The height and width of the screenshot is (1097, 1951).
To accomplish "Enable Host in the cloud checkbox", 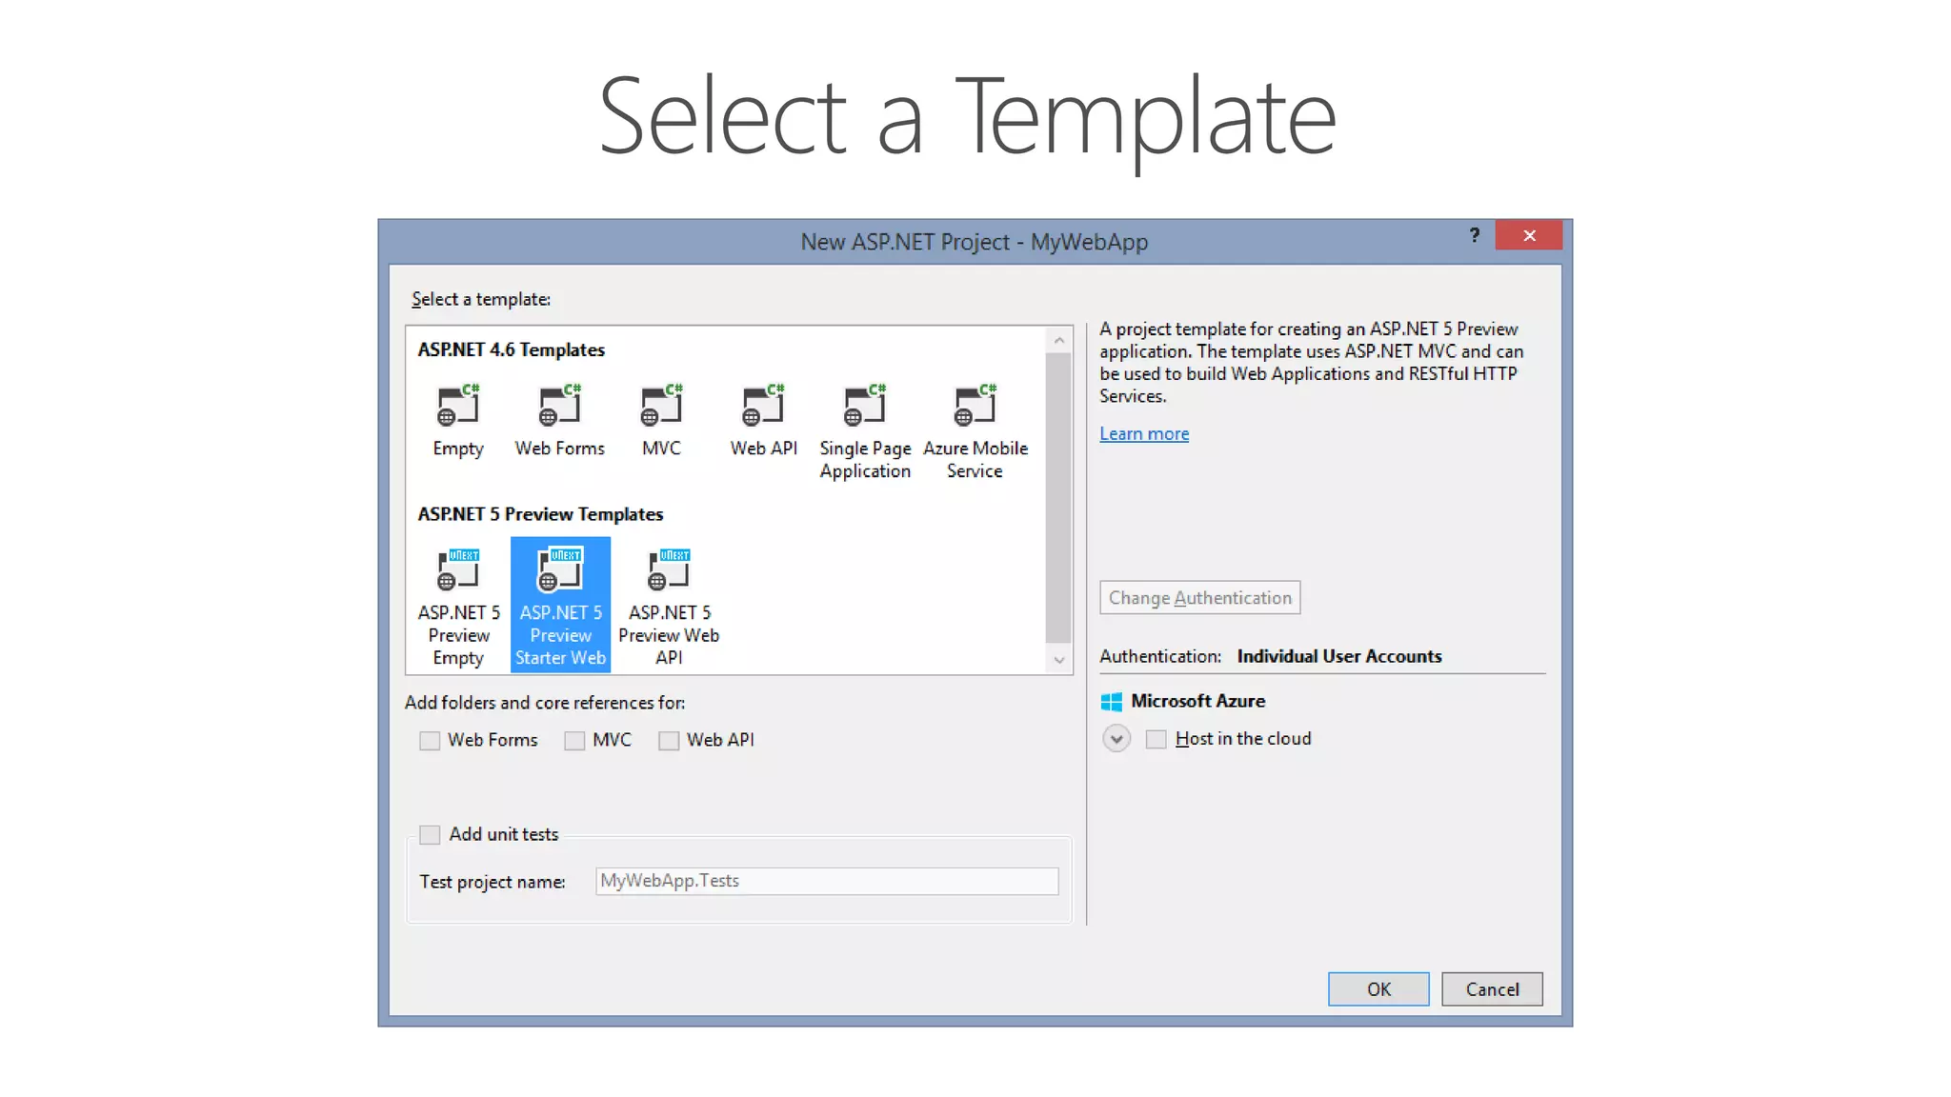I will [1156, 740].
